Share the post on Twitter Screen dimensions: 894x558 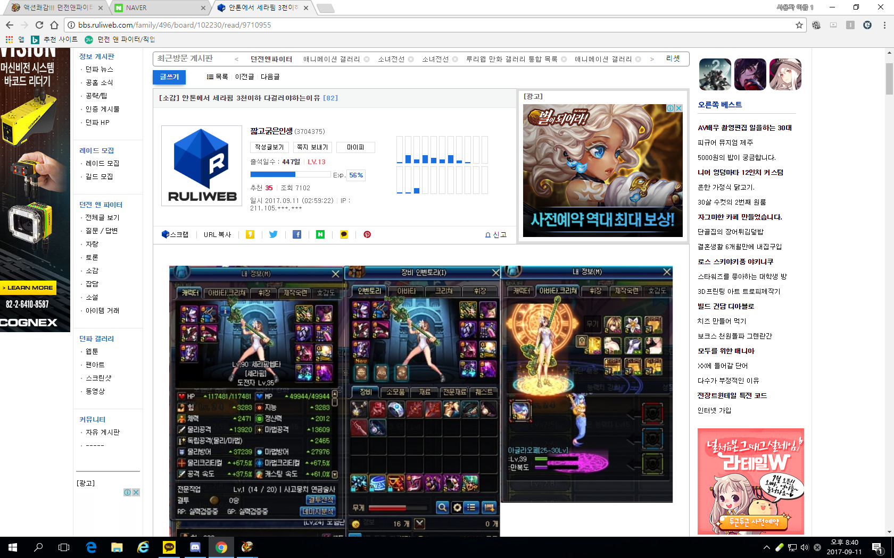[x=273, y=234]
